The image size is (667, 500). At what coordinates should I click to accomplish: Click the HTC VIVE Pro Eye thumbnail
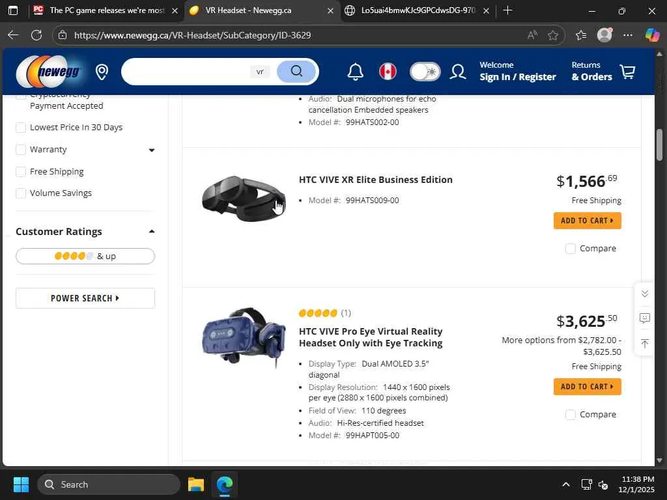244,337
